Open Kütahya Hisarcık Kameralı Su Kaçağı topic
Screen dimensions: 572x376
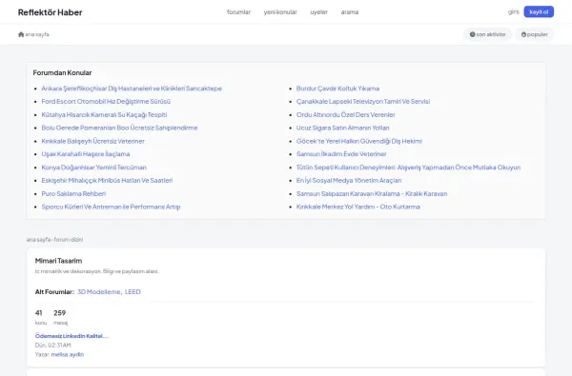click(104, 115)
